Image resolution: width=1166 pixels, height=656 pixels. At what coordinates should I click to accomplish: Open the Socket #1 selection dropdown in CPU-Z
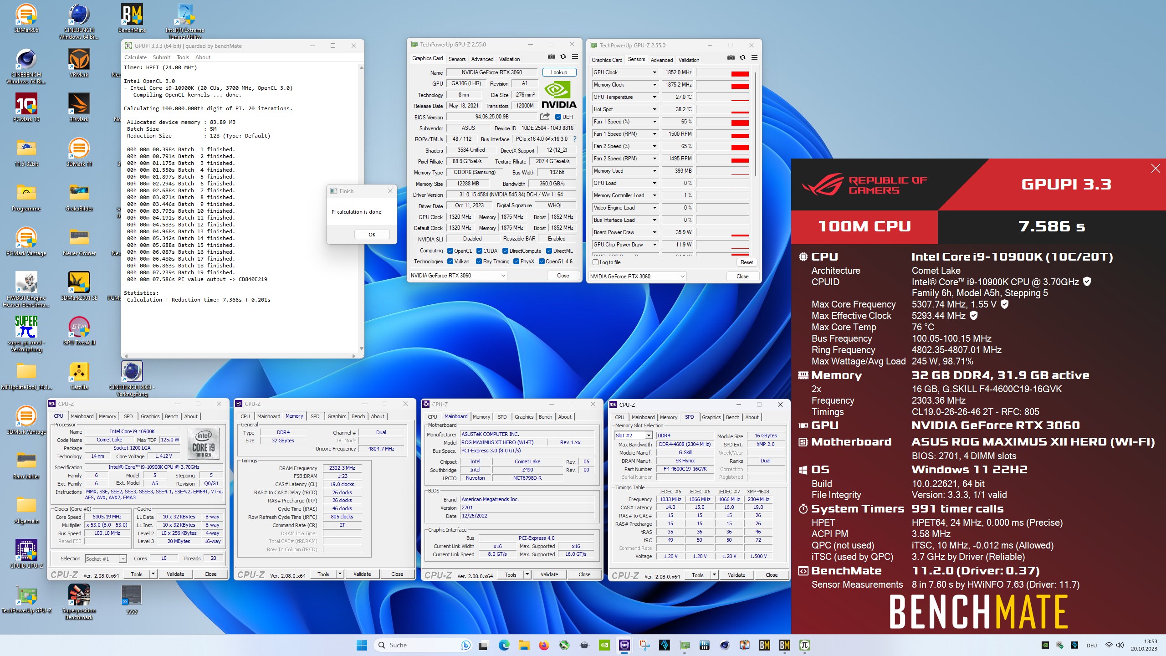pyautogui.click(x=106, y=559)
